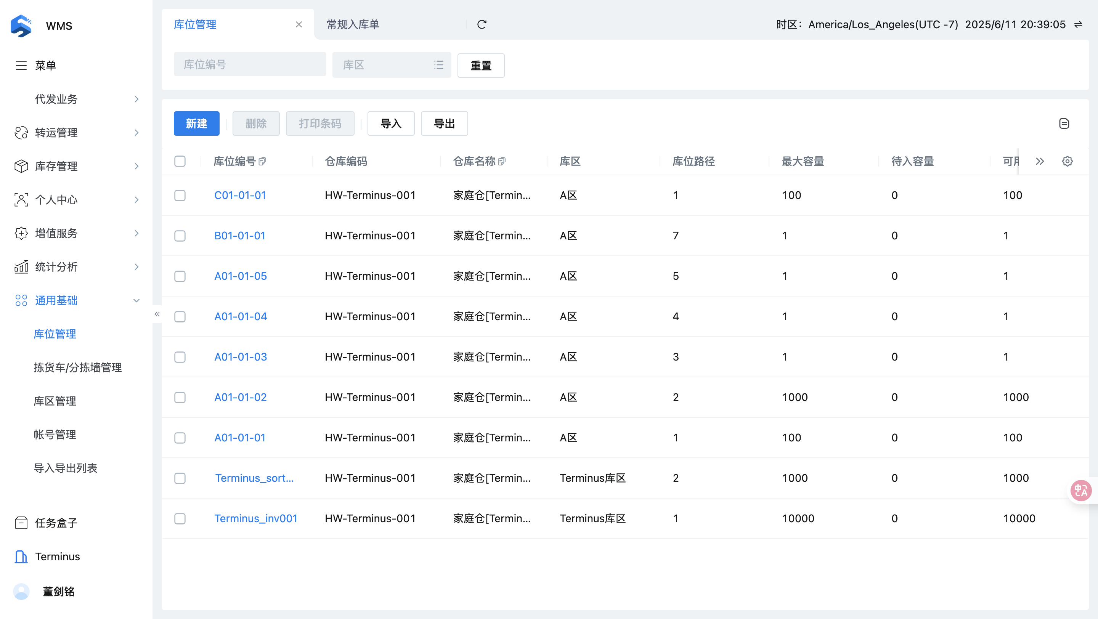
Task: Check the C01-01-01 row checkbox
Action: click(180, 196)
